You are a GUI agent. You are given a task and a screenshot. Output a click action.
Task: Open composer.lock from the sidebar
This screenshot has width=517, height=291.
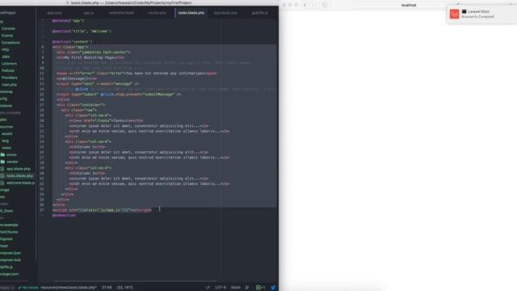11,260
